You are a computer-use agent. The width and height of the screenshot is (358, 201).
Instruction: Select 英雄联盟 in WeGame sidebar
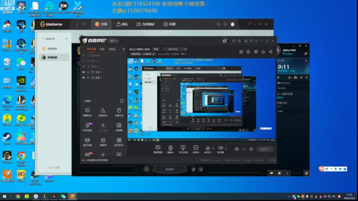tap(54, 58)
